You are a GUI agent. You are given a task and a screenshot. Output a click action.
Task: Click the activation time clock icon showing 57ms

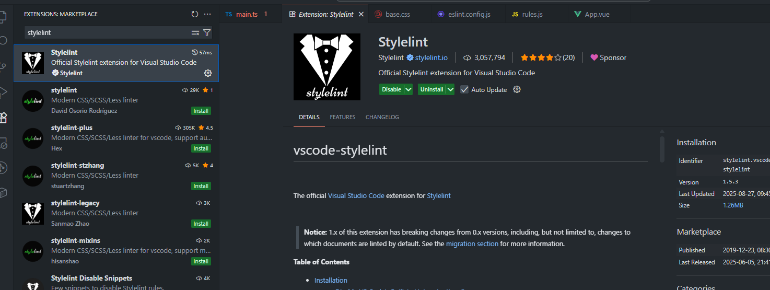click(195, 52)
